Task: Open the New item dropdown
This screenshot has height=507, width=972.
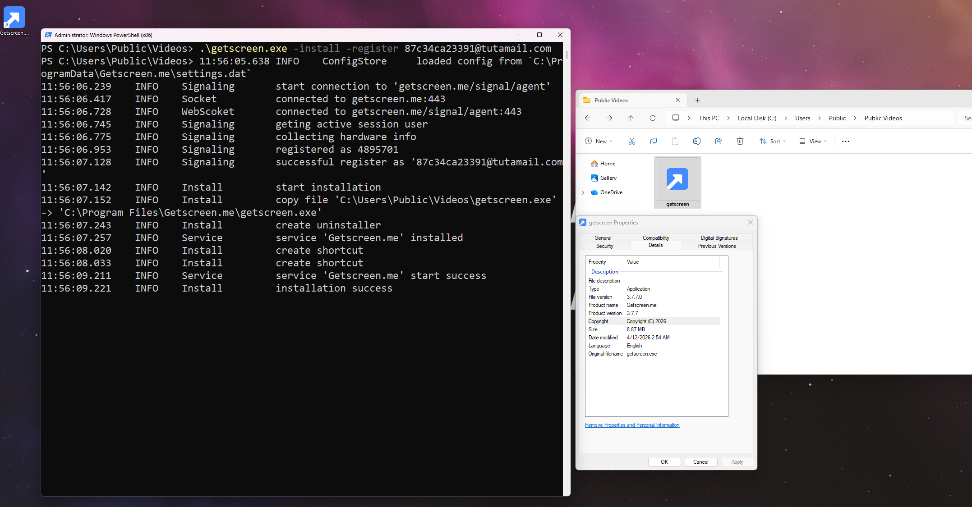Action: 598,141
